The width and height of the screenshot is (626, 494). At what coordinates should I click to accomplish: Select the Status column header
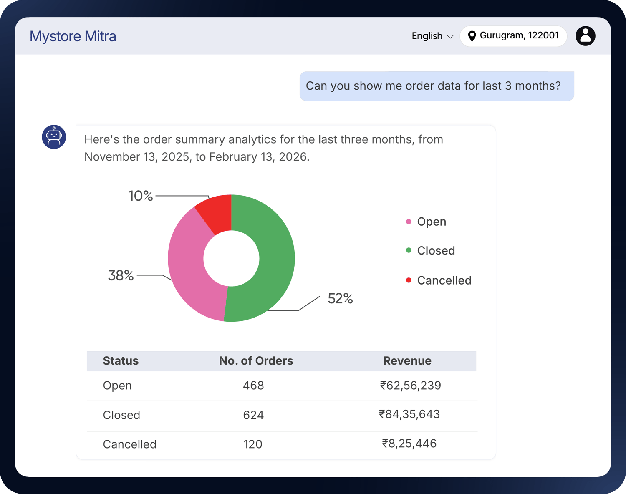point(121,361)
